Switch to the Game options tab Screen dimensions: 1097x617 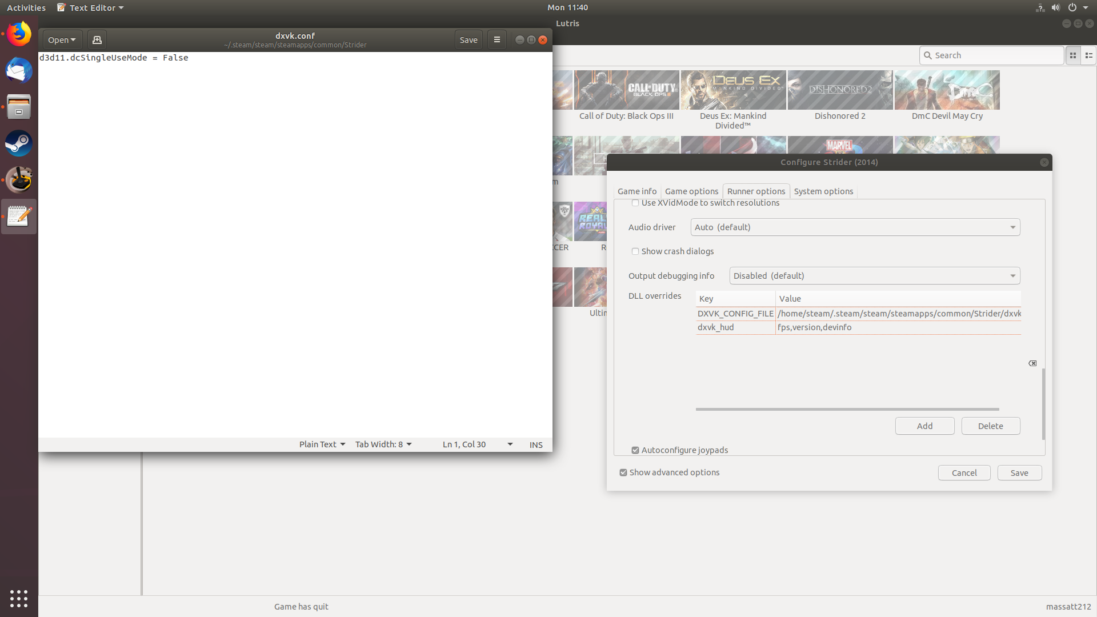tap(691, 191)
